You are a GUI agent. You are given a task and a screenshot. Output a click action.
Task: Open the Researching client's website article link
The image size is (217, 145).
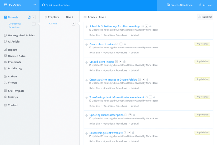pos(106,133)
